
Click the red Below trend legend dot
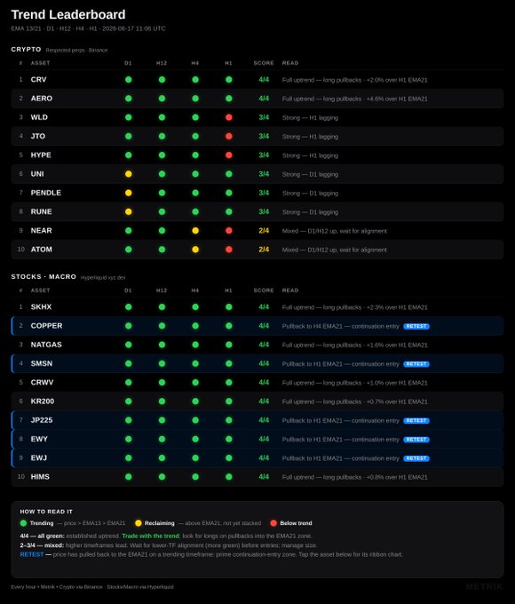point(273,523)
